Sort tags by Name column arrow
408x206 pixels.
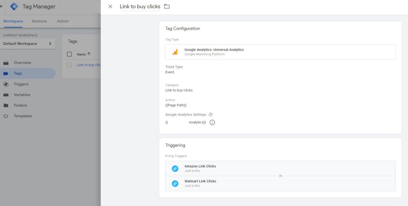pyautogui.click(x=89, y=54)
